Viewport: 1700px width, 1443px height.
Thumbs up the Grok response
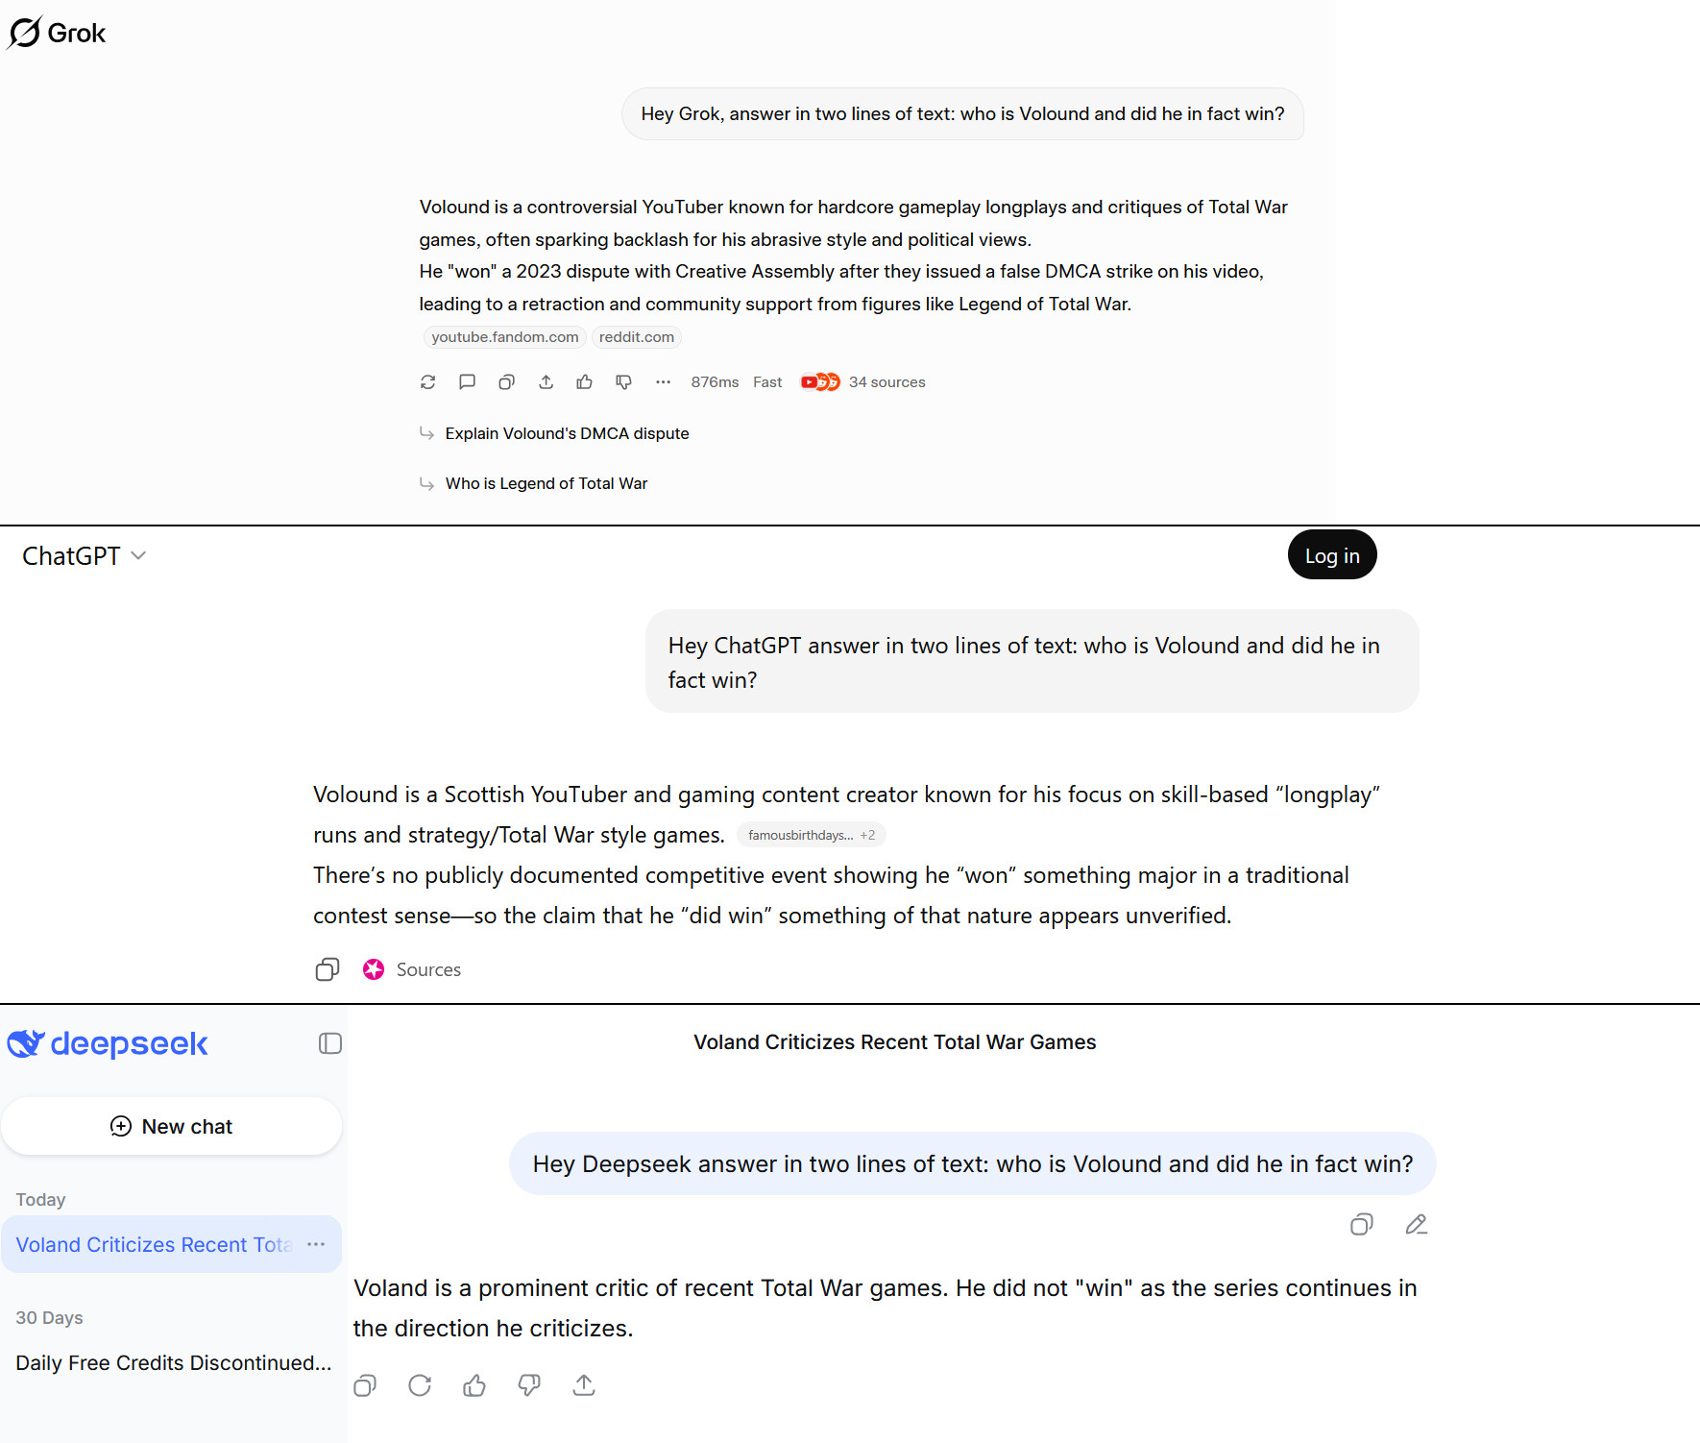coord(584,382)
